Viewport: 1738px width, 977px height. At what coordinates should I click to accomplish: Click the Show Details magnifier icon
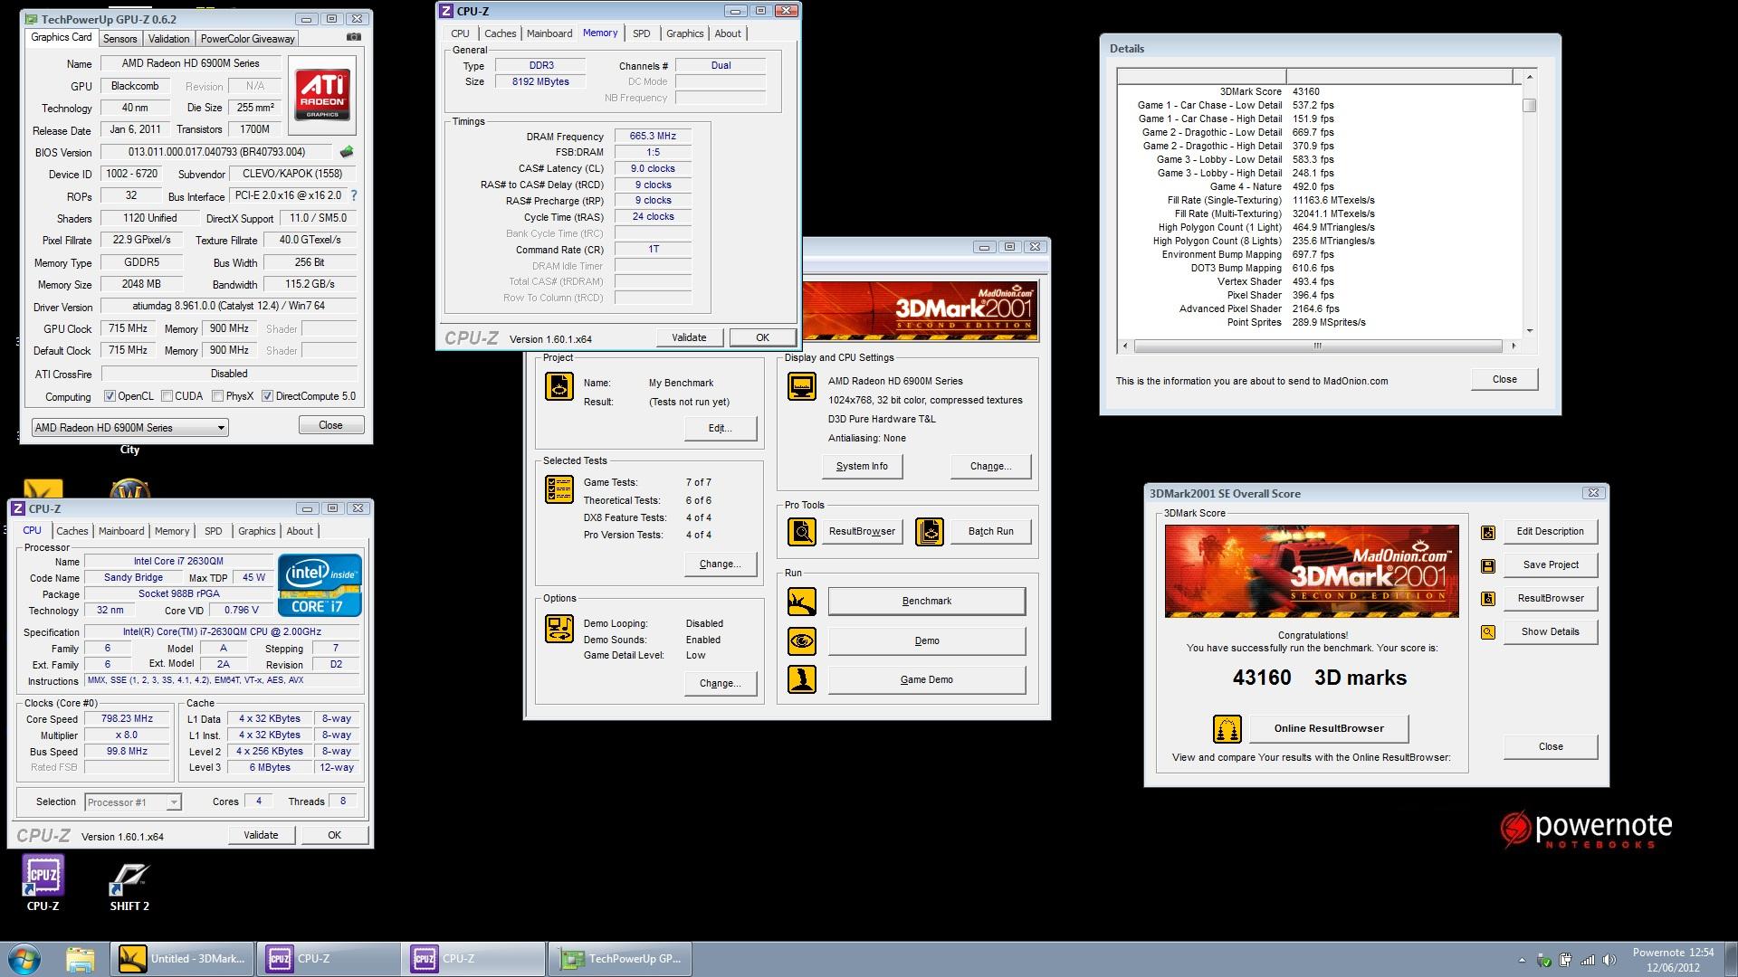1487,632
